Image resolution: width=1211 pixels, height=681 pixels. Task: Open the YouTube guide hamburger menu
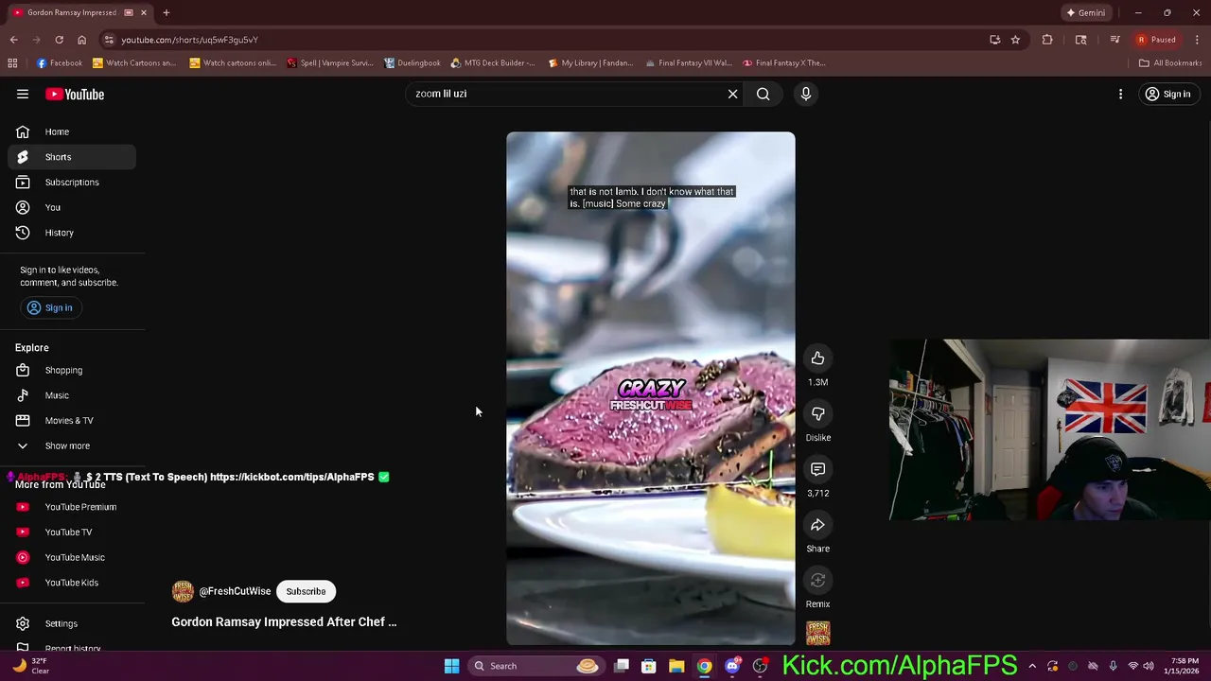23,94
